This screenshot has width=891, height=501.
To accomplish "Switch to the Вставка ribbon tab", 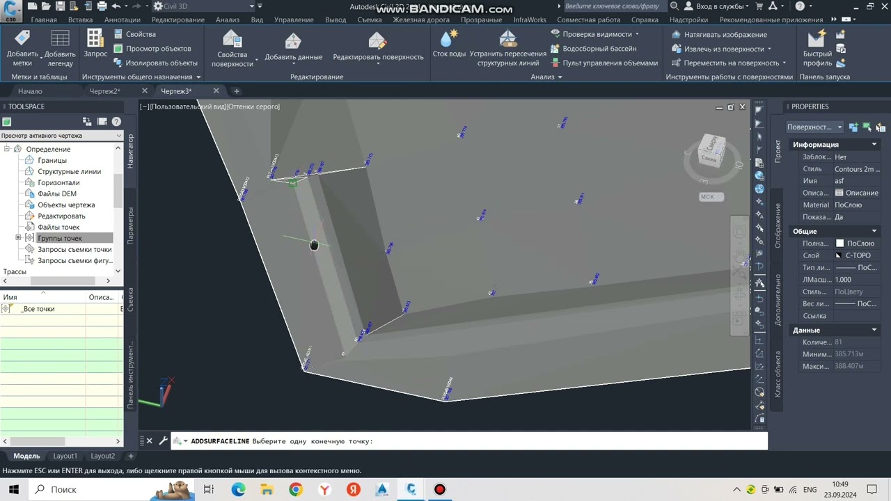I will 81,19.
